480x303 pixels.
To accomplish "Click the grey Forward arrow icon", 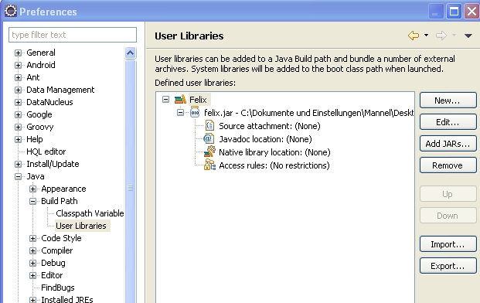I will 441,36.
